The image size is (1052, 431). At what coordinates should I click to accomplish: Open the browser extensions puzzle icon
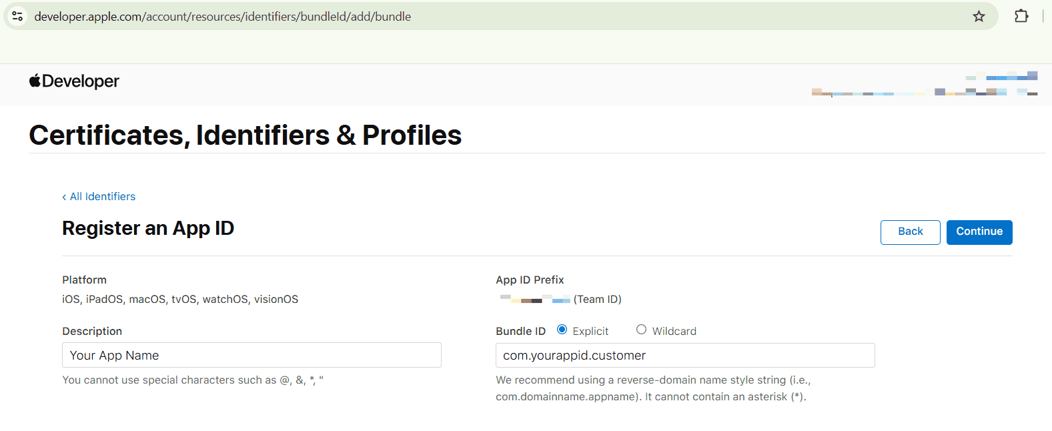(1021, 16)
